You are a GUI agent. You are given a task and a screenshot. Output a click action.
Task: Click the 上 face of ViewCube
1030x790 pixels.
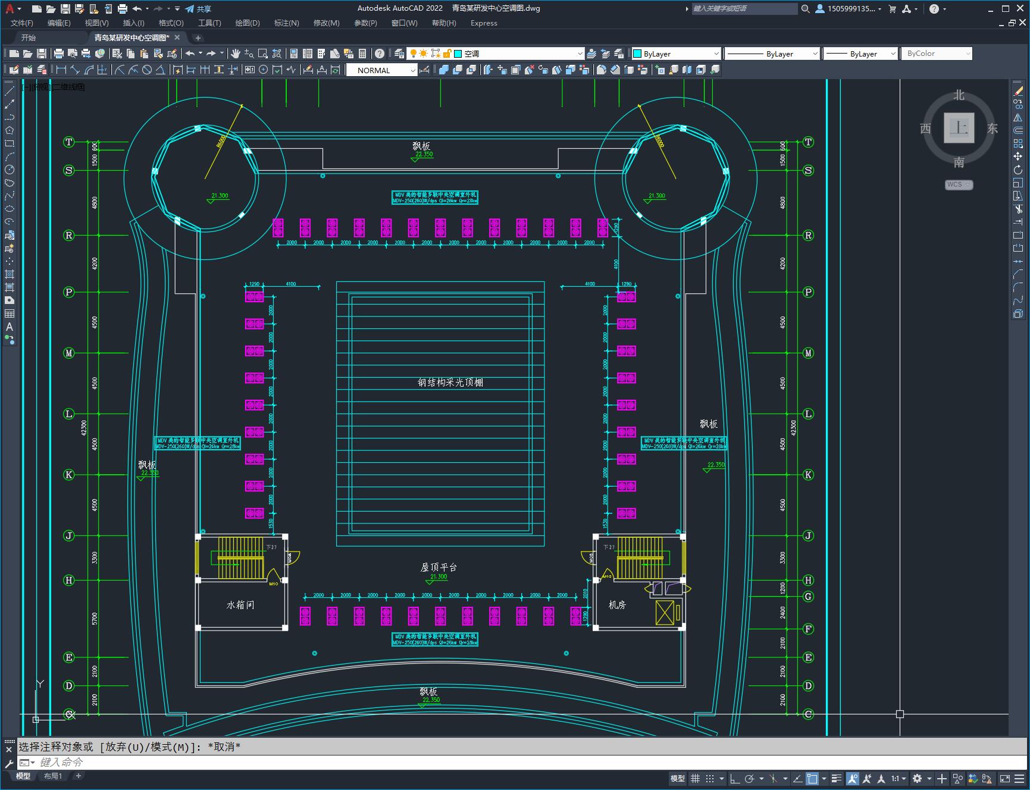click(959, 127)
